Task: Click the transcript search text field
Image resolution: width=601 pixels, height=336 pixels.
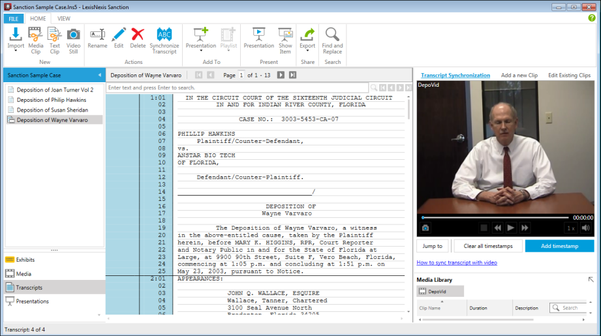Action: tap(237, 87)
